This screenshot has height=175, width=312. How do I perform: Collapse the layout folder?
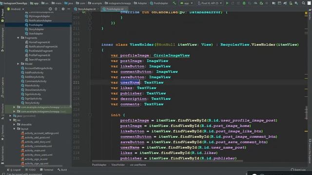click(x=14, y=129)
